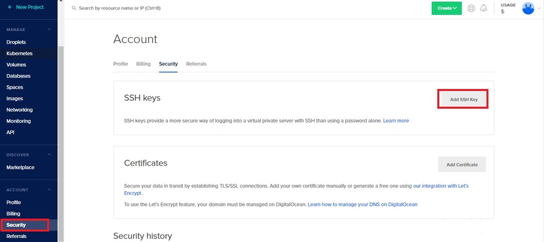Expand the account menu arrow near avatar
The image size is (544, 242).
(539, 9)
